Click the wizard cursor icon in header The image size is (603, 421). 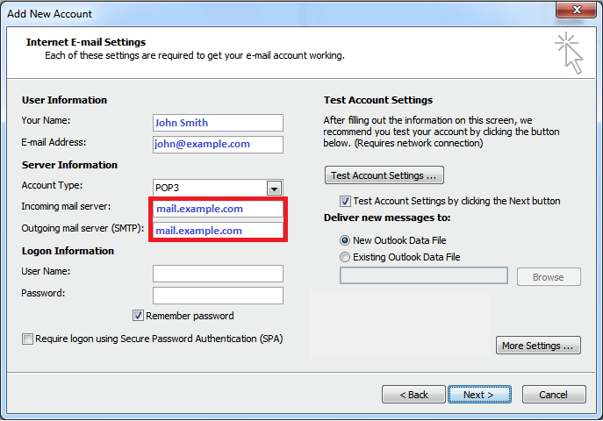569,53
